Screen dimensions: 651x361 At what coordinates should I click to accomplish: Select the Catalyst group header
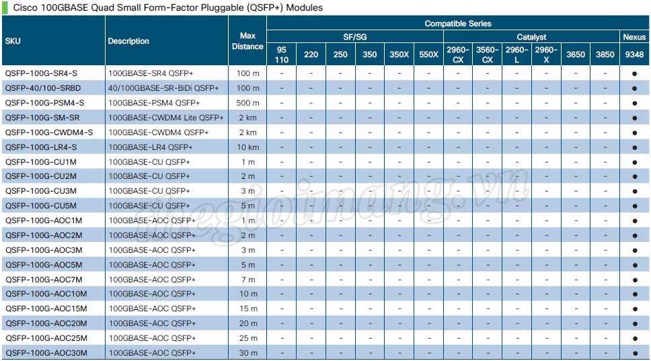531,37
